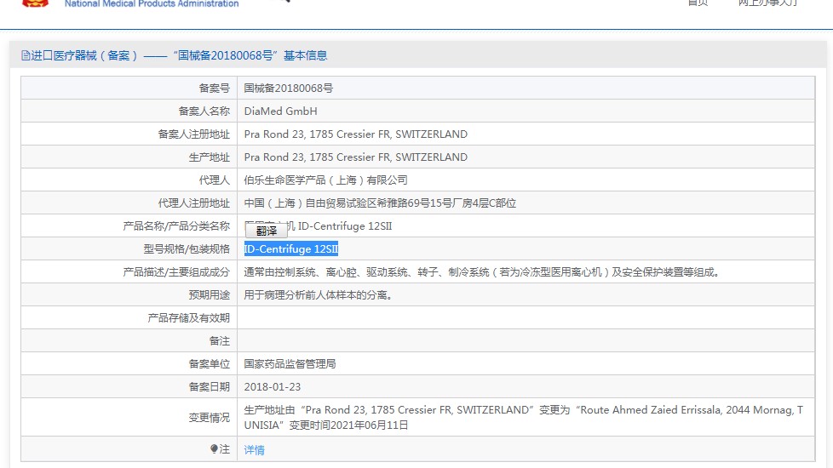Select the highlighted ID-Centrifuge 12SII model text
833x468 pixels.
click(x=291, y=248)
